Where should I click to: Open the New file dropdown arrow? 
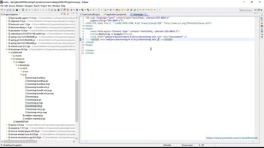(x=5, y=10)
